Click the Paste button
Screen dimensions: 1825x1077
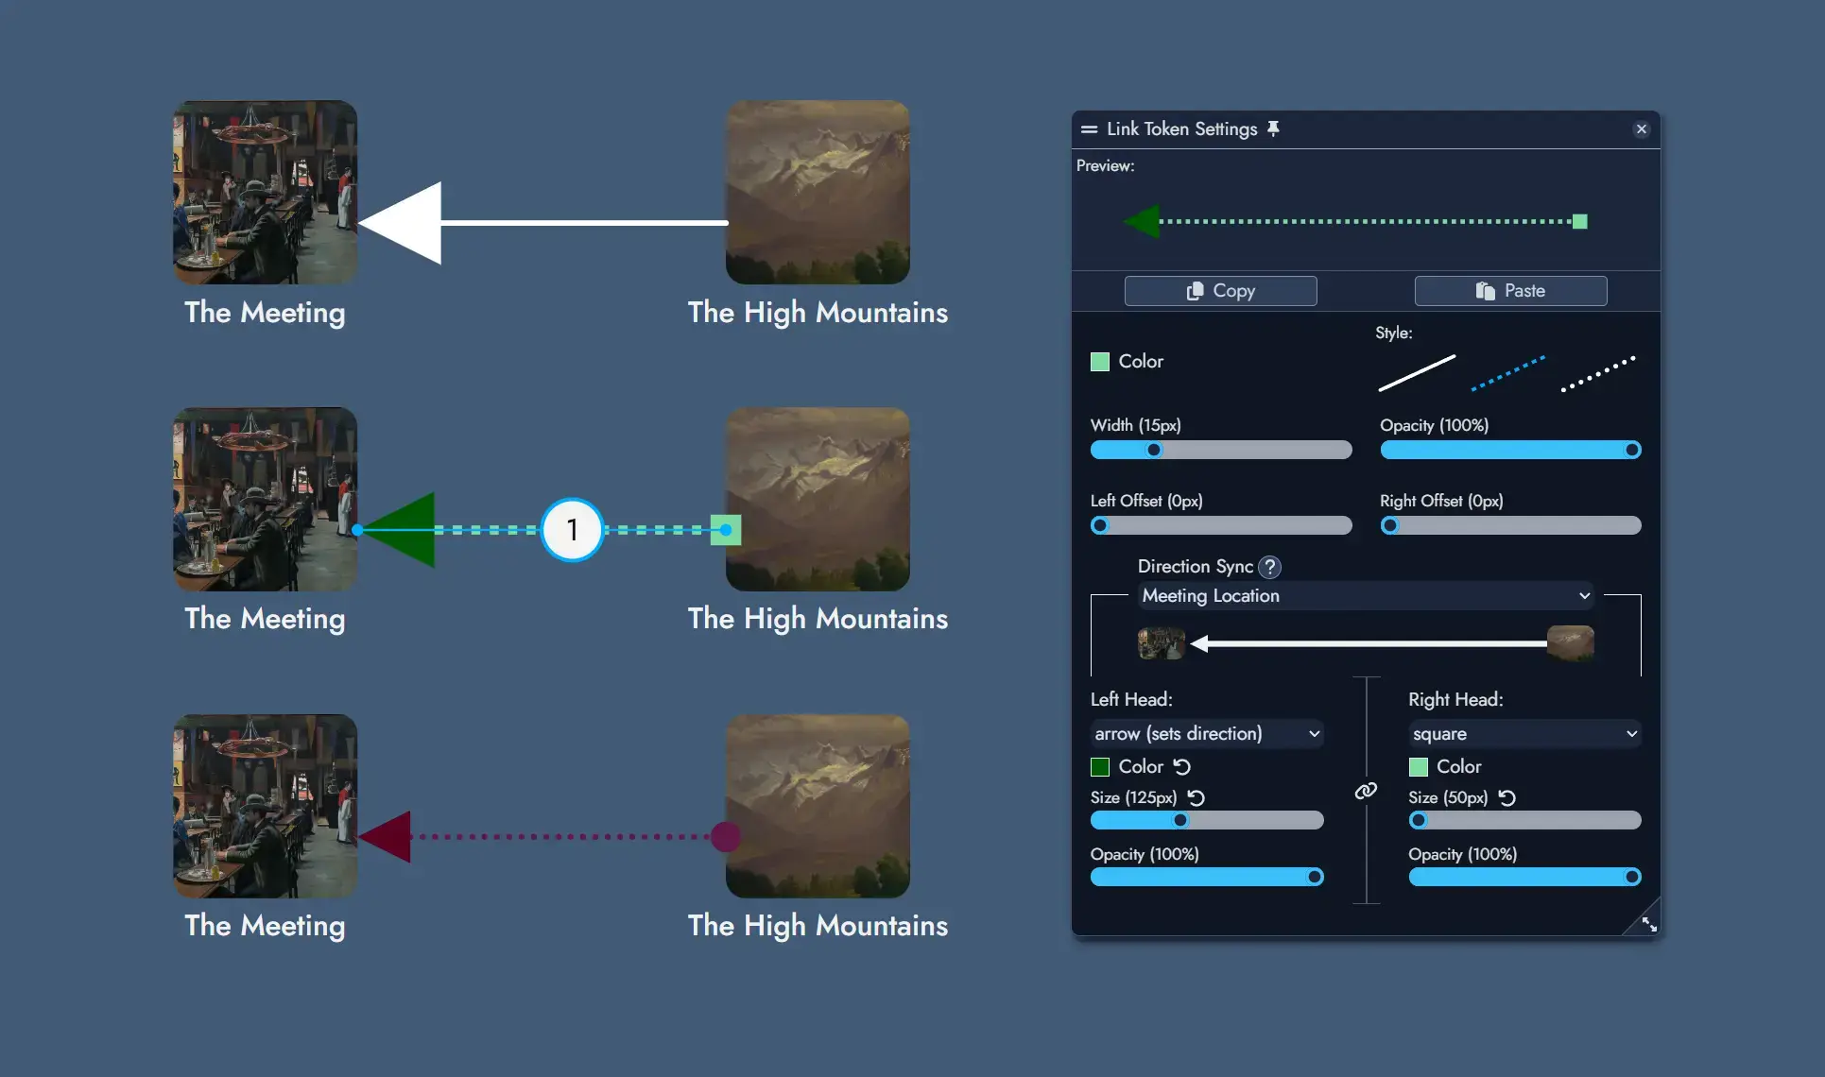click(1510, 291)
